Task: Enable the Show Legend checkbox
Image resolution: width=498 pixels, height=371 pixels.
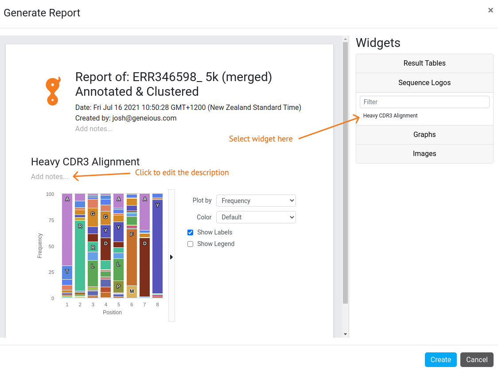Action: (x=190, y=244)
